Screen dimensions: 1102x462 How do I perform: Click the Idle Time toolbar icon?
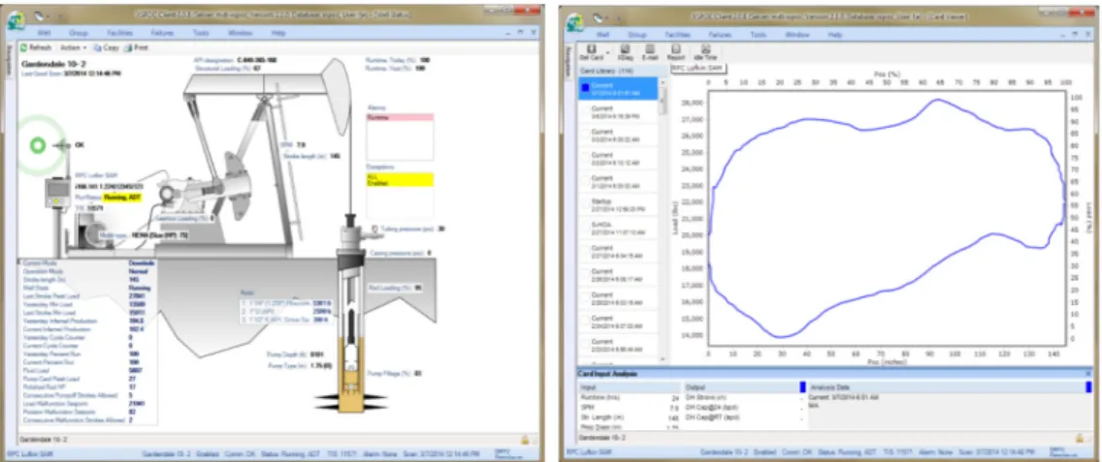click(x=705, y=49)
